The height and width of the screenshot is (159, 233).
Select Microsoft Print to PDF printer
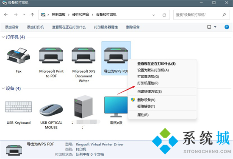tap(51, 56)
